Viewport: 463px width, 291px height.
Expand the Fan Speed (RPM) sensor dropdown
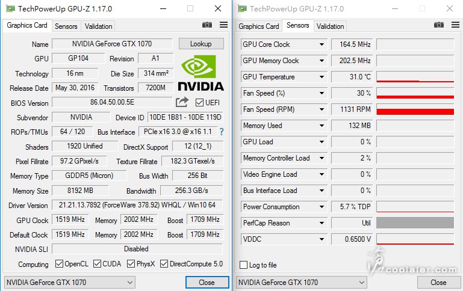322,109
